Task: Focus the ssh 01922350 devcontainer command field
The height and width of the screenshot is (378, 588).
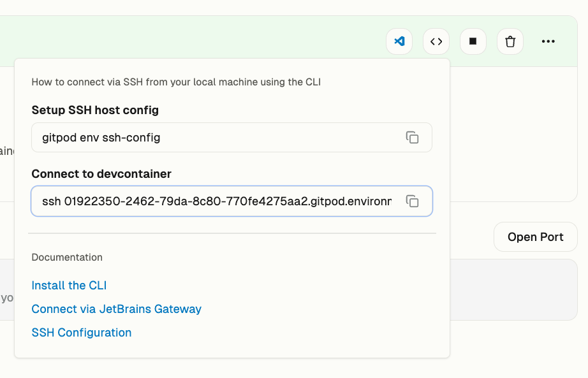Action: [x=232, y=201]
